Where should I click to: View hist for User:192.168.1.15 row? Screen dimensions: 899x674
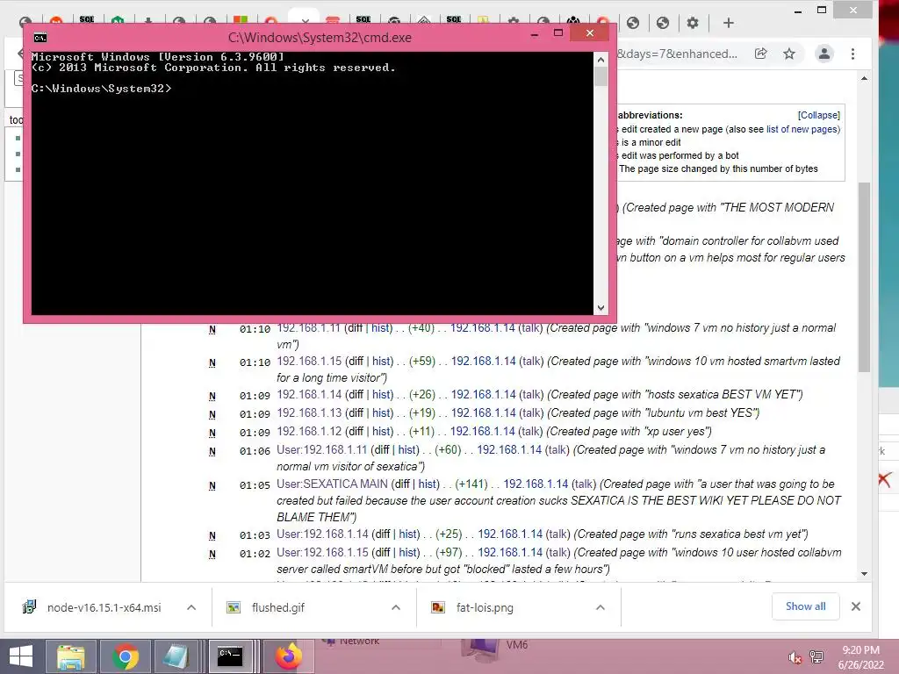click(408, 553)
